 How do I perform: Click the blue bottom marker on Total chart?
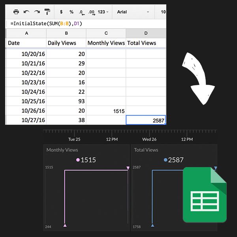(x=152, y=226)
